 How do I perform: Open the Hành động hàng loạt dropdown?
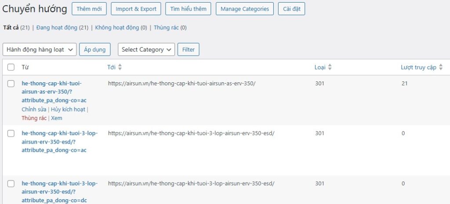(40, 49)
